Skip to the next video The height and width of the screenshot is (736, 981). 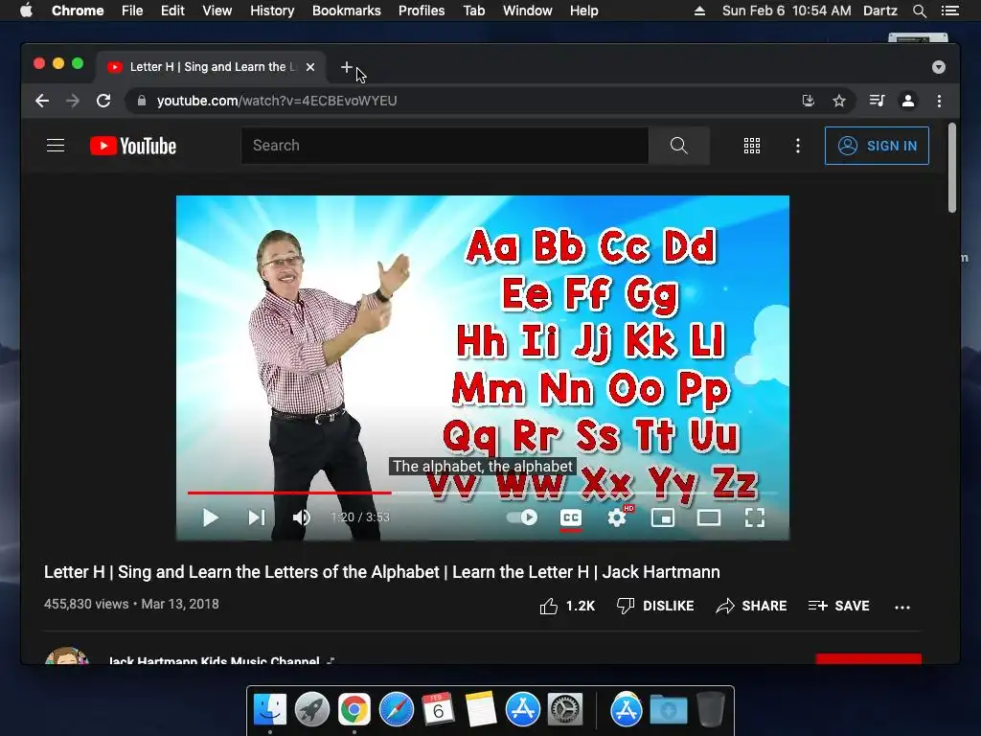257,517
